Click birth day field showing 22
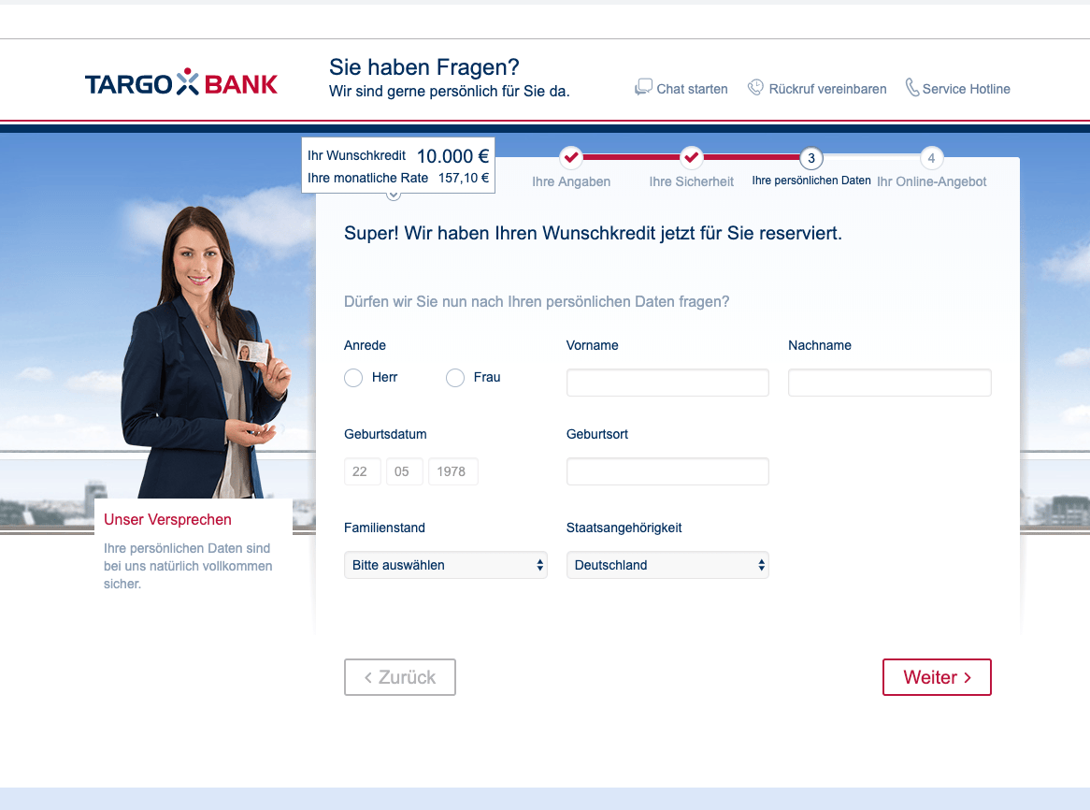This screenshot has height=810, width=1090. 362,471
